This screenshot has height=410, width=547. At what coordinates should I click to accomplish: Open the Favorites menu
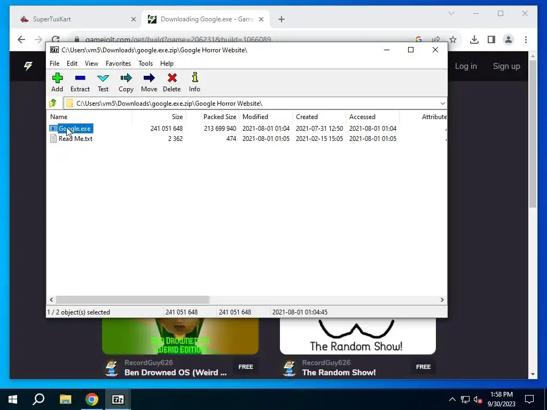(x=118, y=64)
